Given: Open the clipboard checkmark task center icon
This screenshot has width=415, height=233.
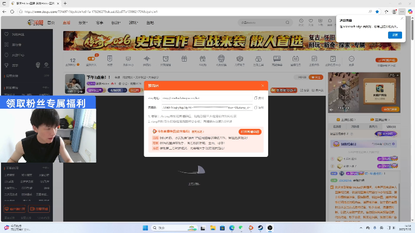Looking at the screenshot, I should point(333,59).
